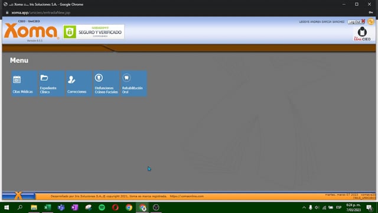Open the xomaonline.com link in footer
378x213 pixels.
(187, 196)
